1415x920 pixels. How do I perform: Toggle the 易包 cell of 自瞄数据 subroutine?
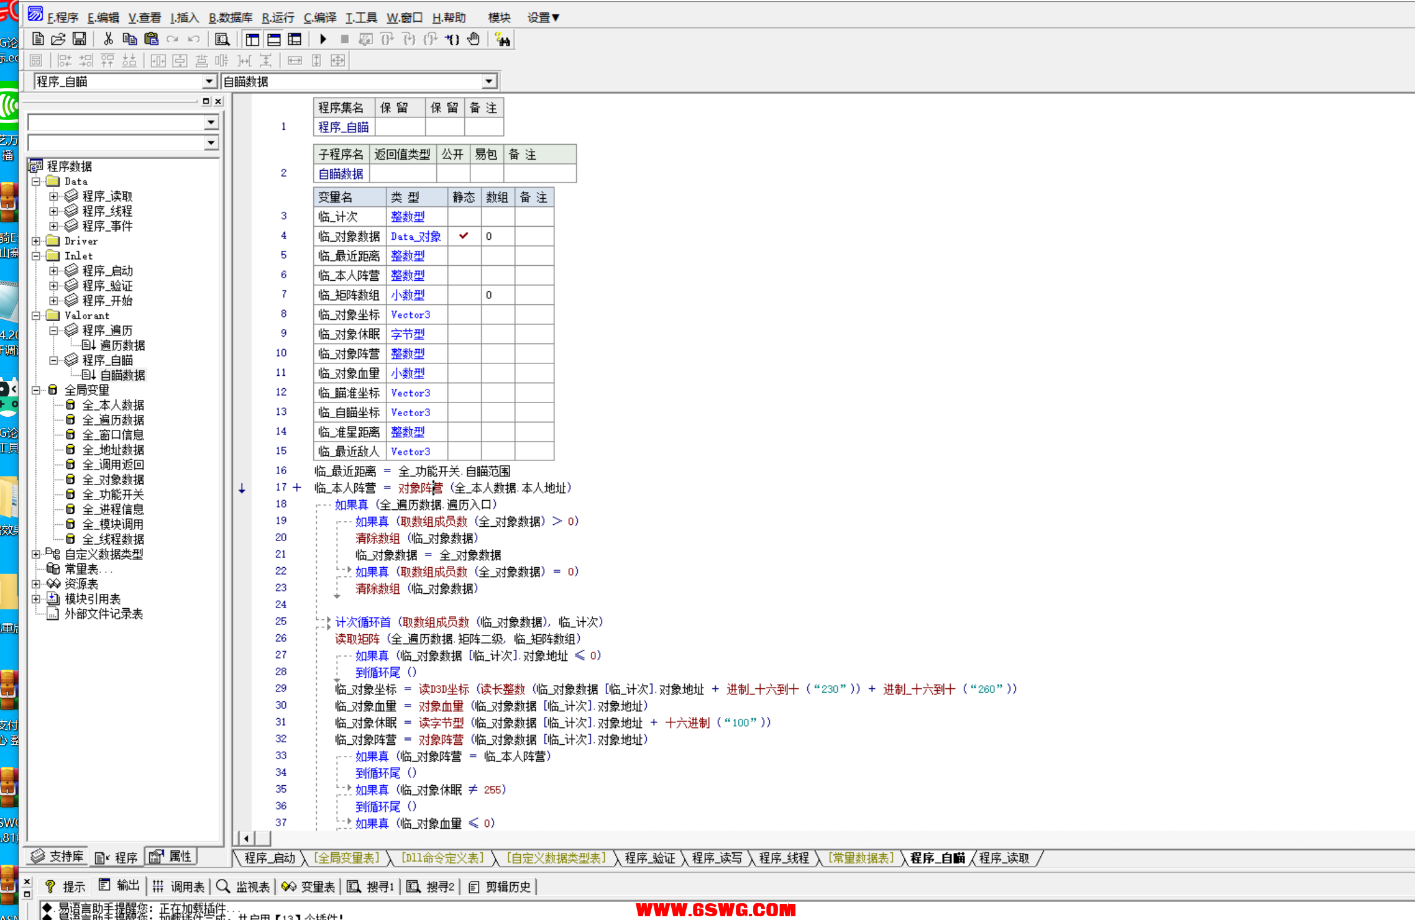point(487,173)
